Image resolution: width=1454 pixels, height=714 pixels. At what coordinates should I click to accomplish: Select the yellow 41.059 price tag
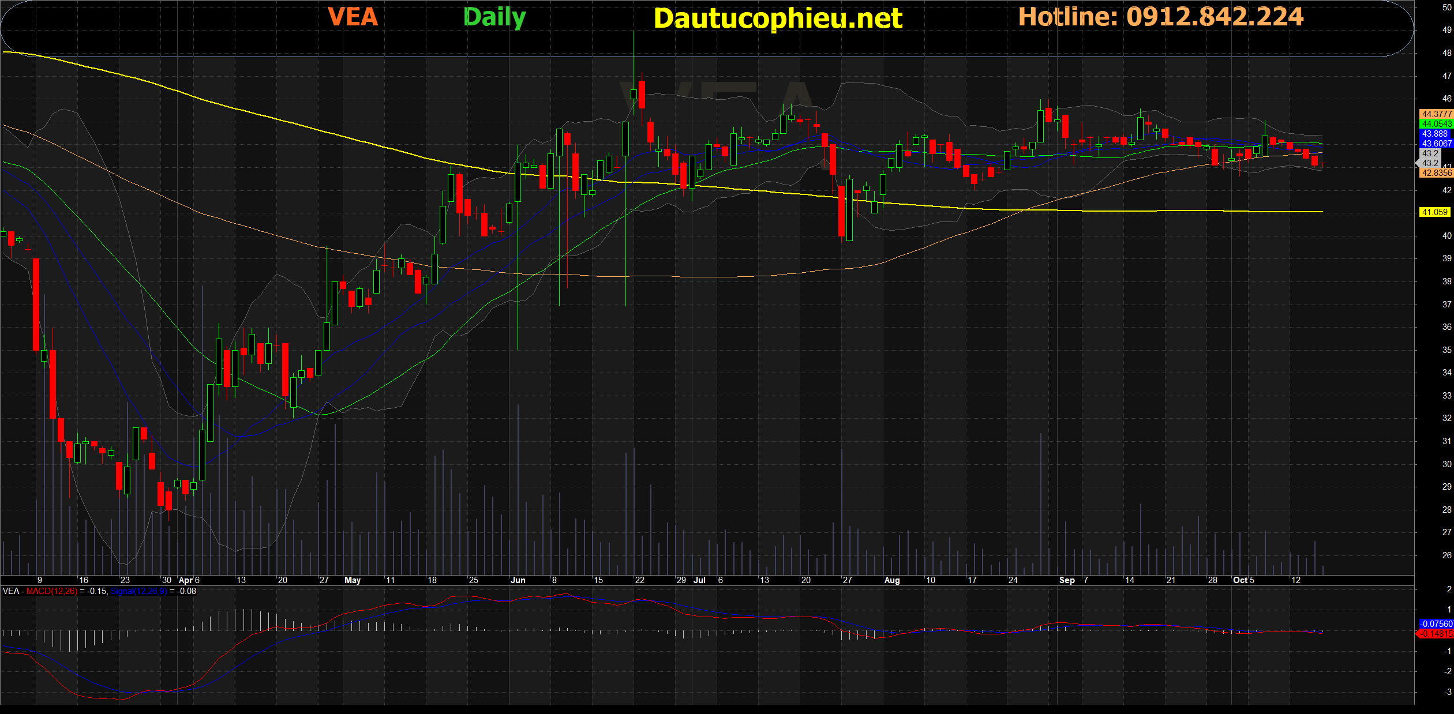pyautogui.click(x=1434, y=212)
